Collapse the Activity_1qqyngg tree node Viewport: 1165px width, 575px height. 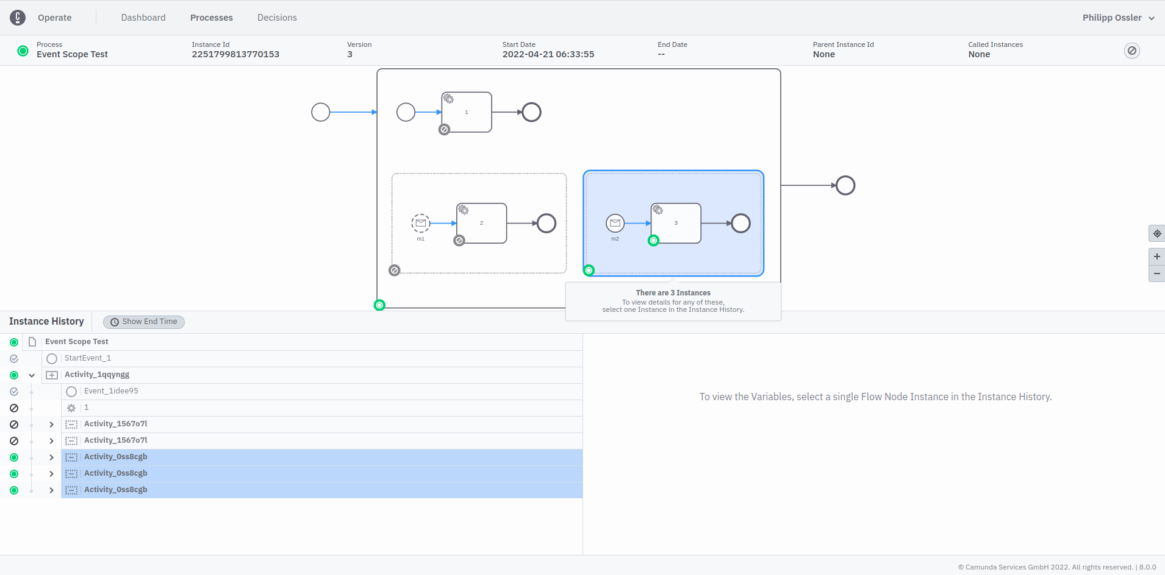tap(32, 375)
